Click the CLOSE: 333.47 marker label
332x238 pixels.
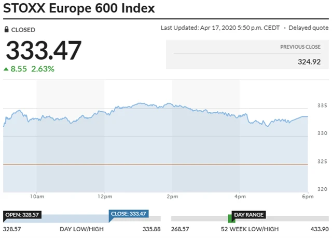128,213
